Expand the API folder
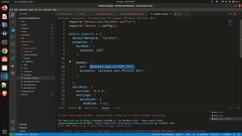242x136 pixels. pyautogui.click(x=23, y=22)
